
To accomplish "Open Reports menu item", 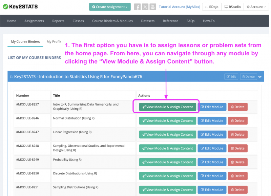I will coord(58,21).
